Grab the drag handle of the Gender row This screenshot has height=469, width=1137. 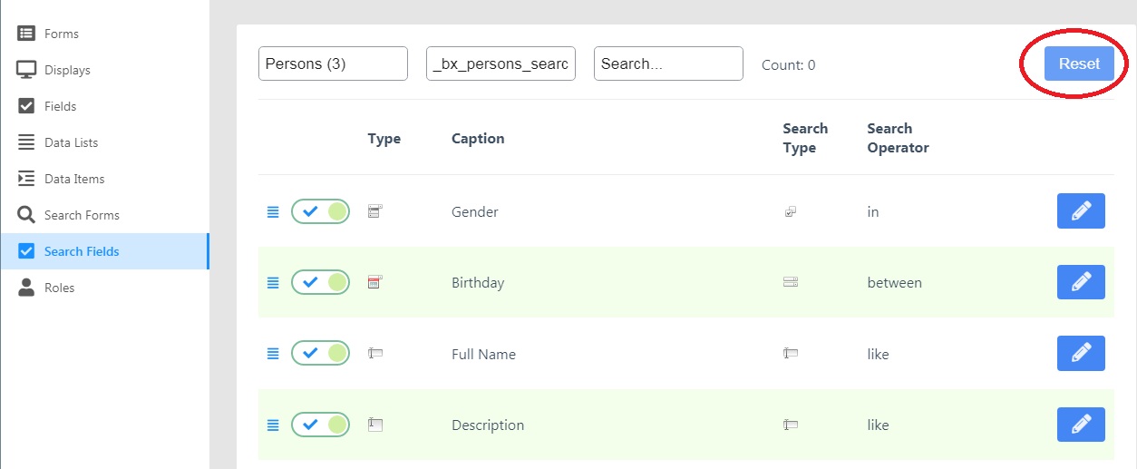click(273, 212)
